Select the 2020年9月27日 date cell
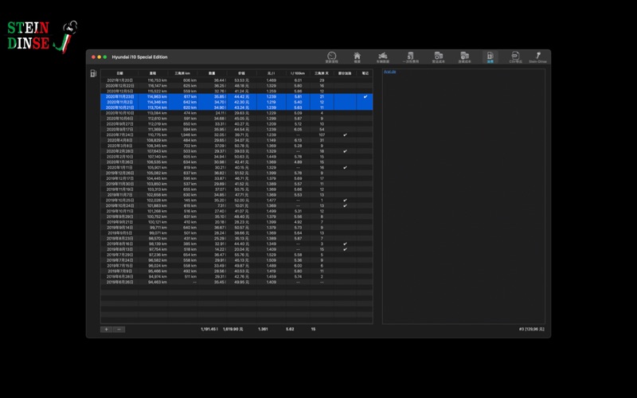The image size is (637, 398). (x=120, y=124)
